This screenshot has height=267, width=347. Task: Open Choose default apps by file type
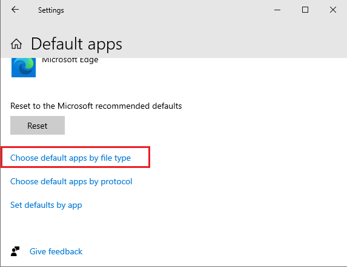(70, 158)
